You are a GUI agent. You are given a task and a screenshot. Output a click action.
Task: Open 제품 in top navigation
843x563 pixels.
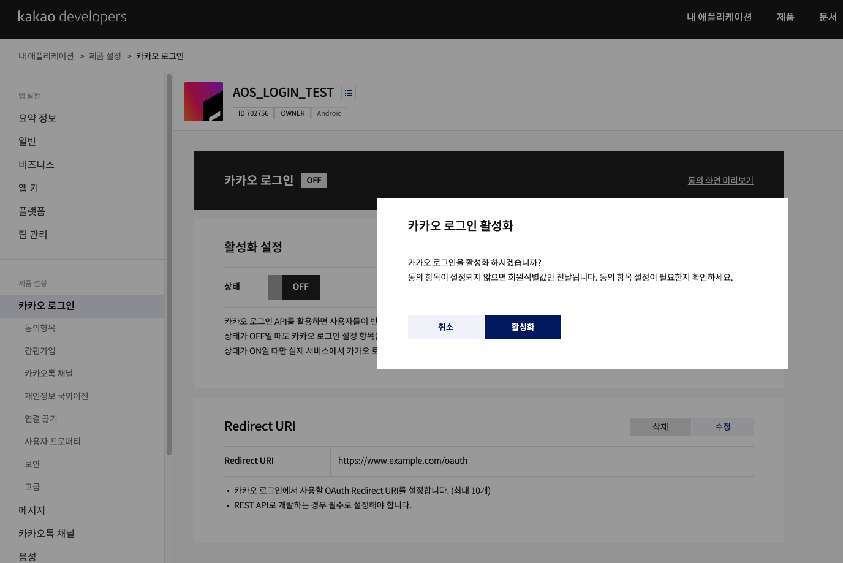click(785, 17)
